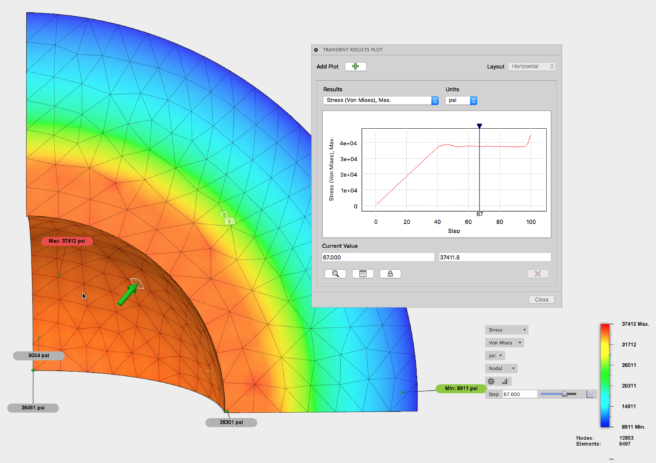Click the green plus Add Plot button

point(356,67)
